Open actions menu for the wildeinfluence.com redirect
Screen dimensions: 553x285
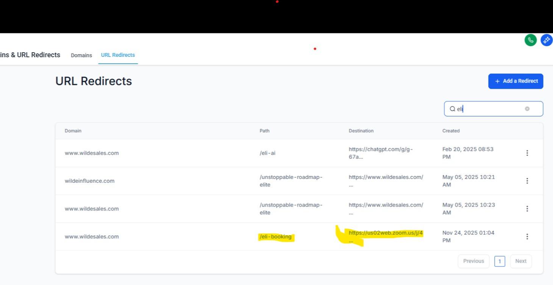point(527,181)
